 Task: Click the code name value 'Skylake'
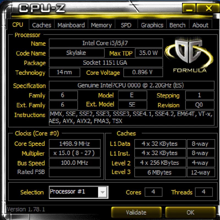pos(77,53)
